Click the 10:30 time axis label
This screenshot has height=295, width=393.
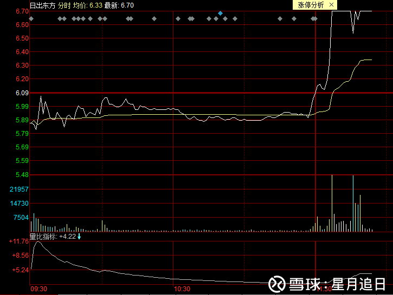tap(182, 289)
